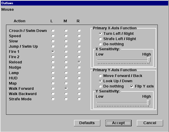Image resolution: width=169 pixels, height=132 pixels.
Task: Map Jump / Swim Up to middle button
Action: (x=66, y=46)
